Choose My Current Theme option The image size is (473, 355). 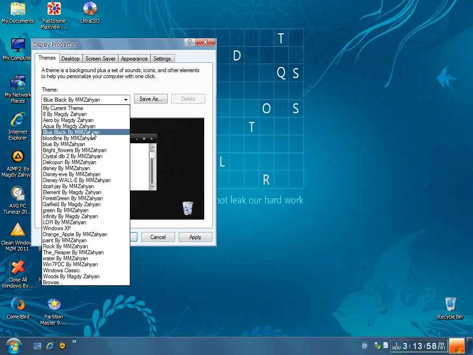[85, 108]
